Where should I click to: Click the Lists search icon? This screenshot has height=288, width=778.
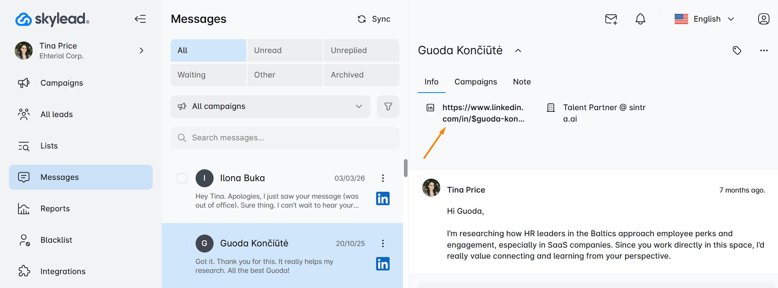24,146
